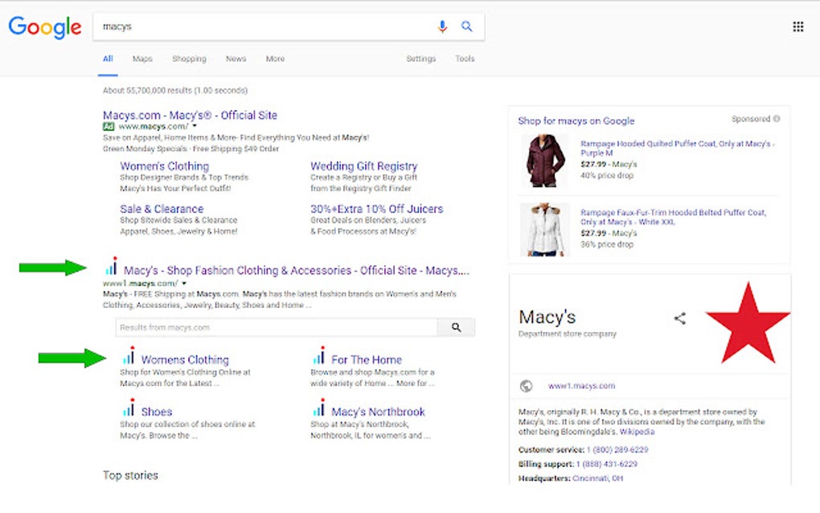Click the 36% price drop label

click(x=607, y=244)
